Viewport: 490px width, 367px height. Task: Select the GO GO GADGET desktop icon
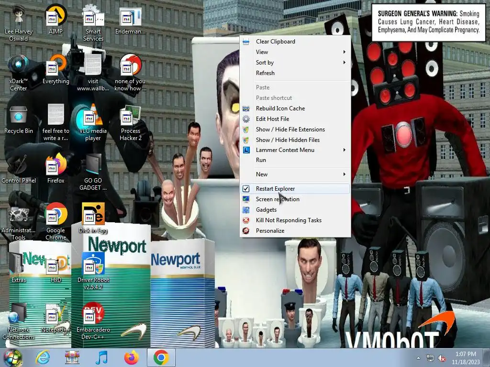coord(93,172)
